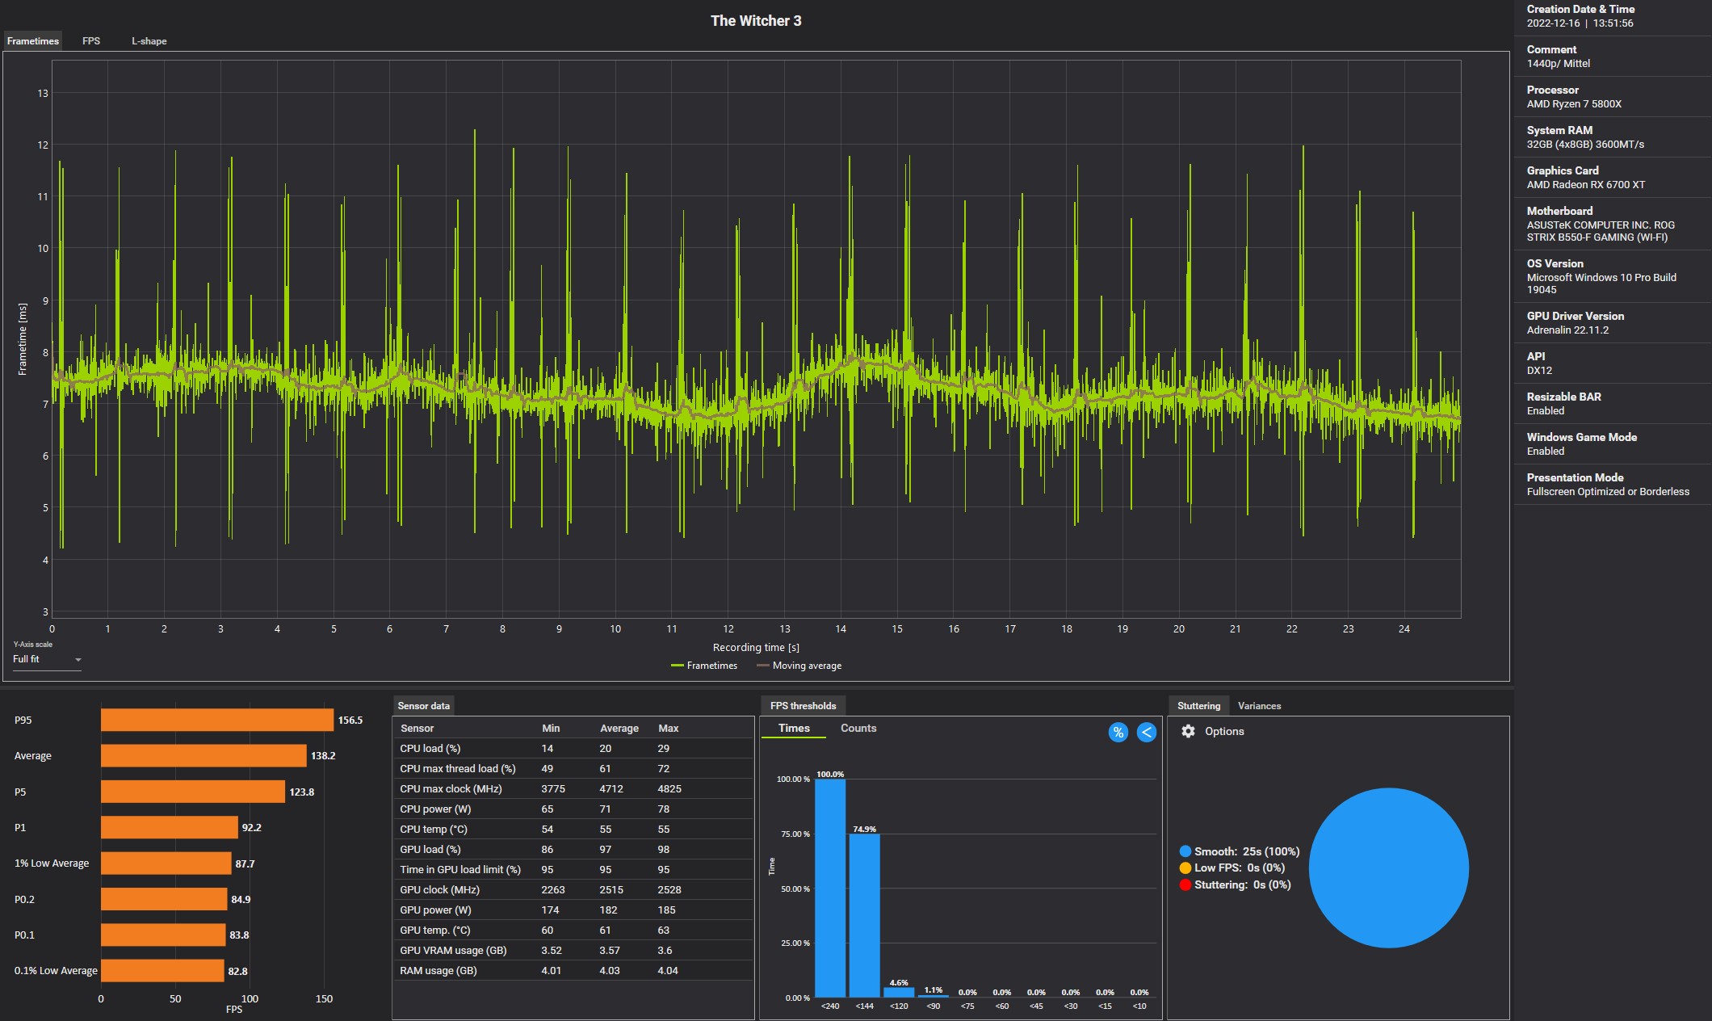Click the red Stuttering legend dot
The image size is (1712, 1021).
[x=1185, y=885]
